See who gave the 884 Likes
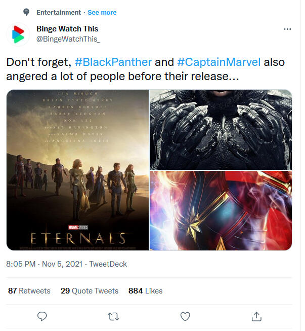This screenshot has height=331, width=305. (146, 291)
